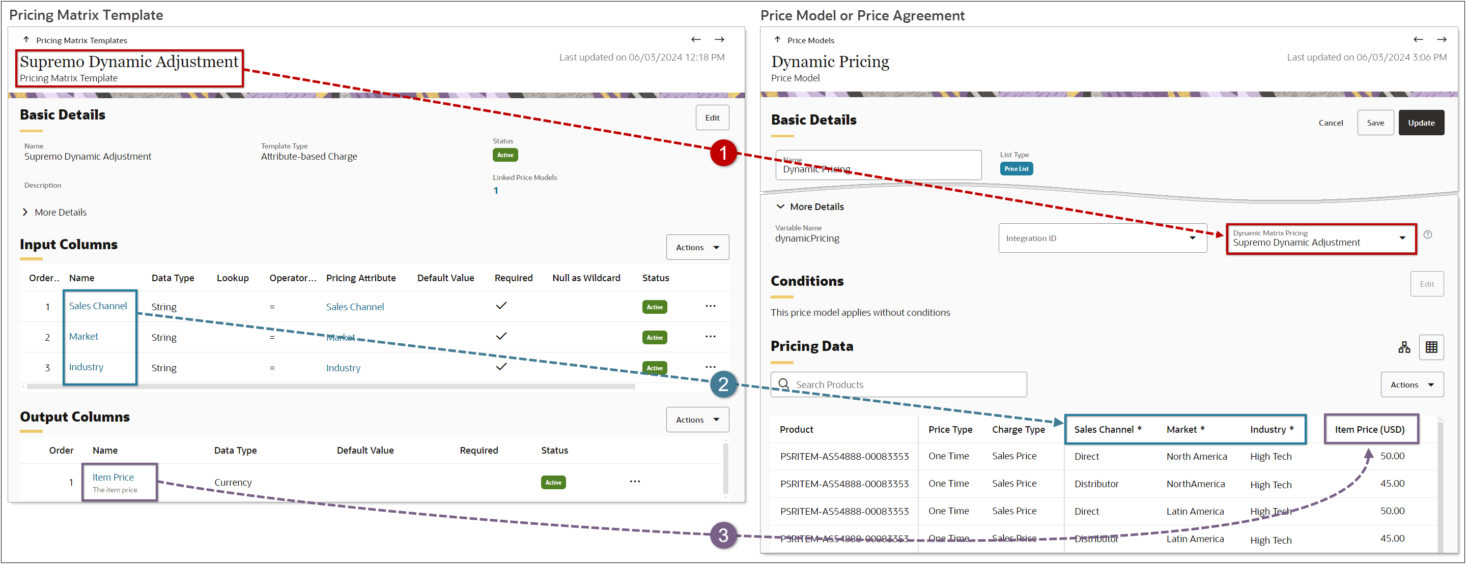1466x564 pixels.
Task: Click search magnifier in Search Products field
Action: pyautogui.click(x=784, y=384)
